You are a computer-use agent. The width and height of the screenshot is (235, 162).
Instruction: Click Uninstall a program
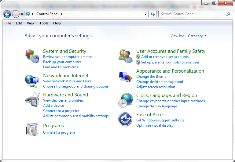click(59, 132)
